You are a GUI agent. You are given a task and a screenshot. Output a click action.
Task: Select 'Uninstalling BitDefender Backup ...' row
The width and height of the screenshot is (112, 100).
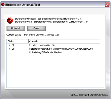(x=47, y=52)
